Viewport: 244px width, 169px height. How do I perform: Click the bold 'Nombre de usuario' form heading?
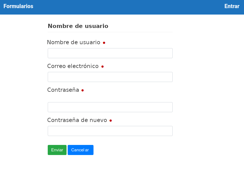point(78,26)
